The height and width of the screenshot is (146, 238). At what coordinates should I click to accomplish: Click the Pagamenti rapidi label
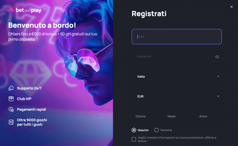(x=31, y=110)
